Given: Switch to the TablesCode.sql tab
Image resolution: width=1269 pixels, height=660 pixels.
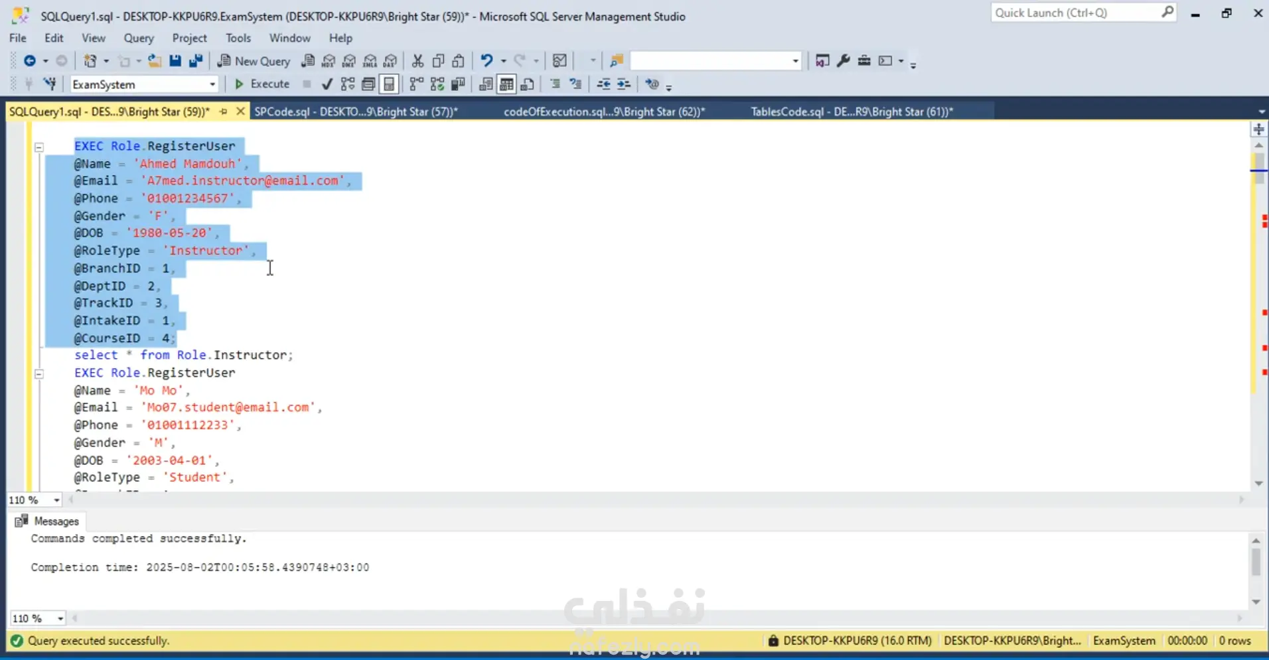Looking at the screenshot, I should tap(852, 111).
